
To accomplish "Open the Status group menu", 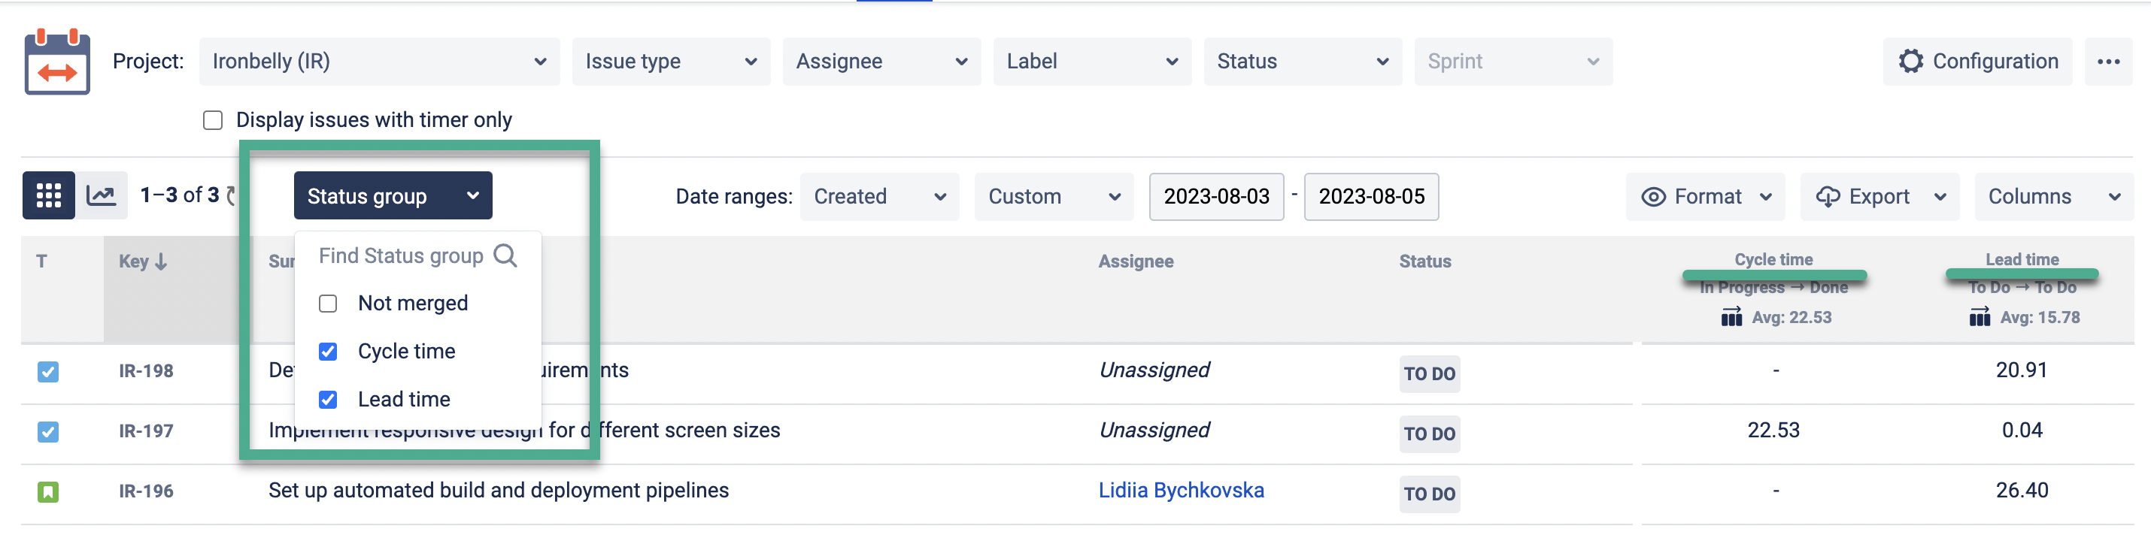I will [392, 195].
